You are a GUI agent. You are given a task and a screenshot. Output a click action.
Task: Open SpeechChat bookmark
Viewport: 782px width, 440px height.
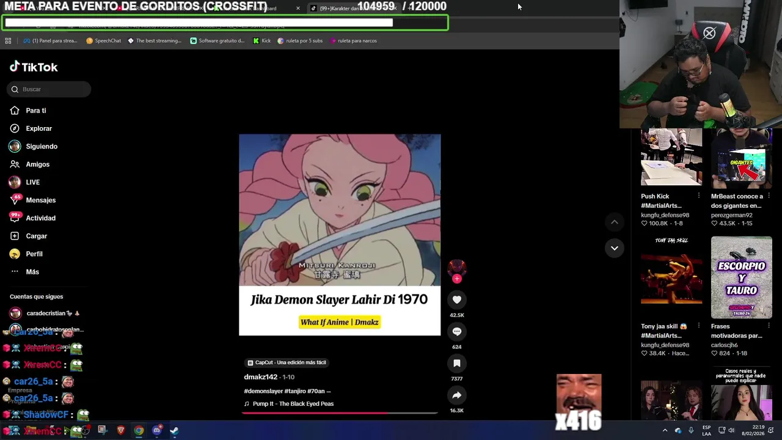pyautogui.click(x=103, y=41)
